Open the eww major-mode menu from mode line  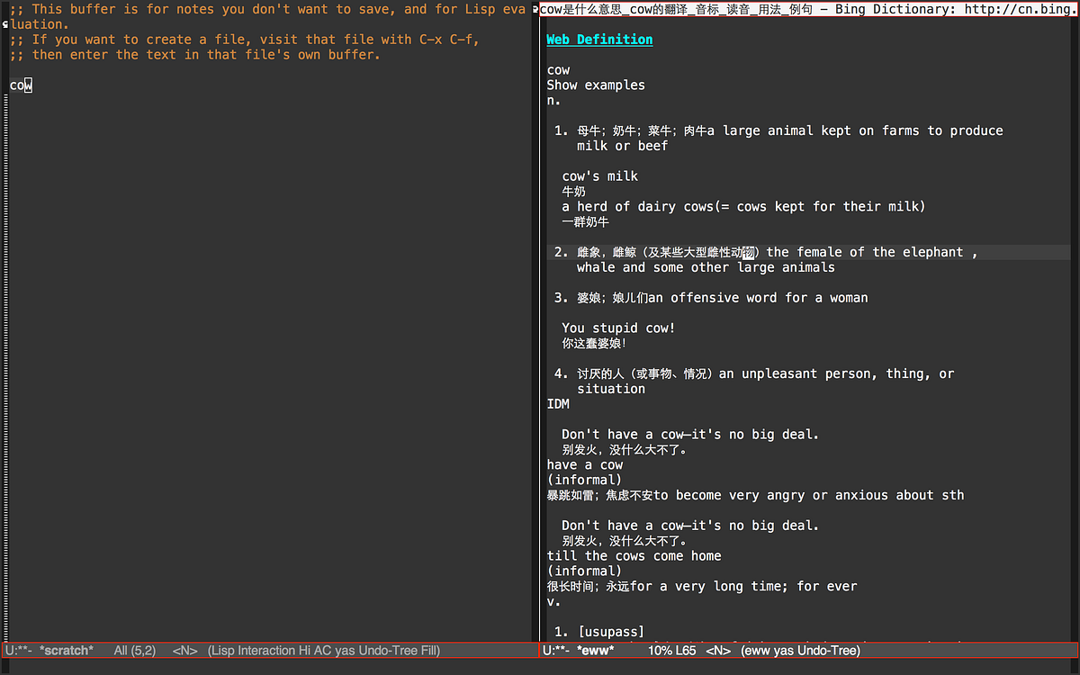coord(758,650)
